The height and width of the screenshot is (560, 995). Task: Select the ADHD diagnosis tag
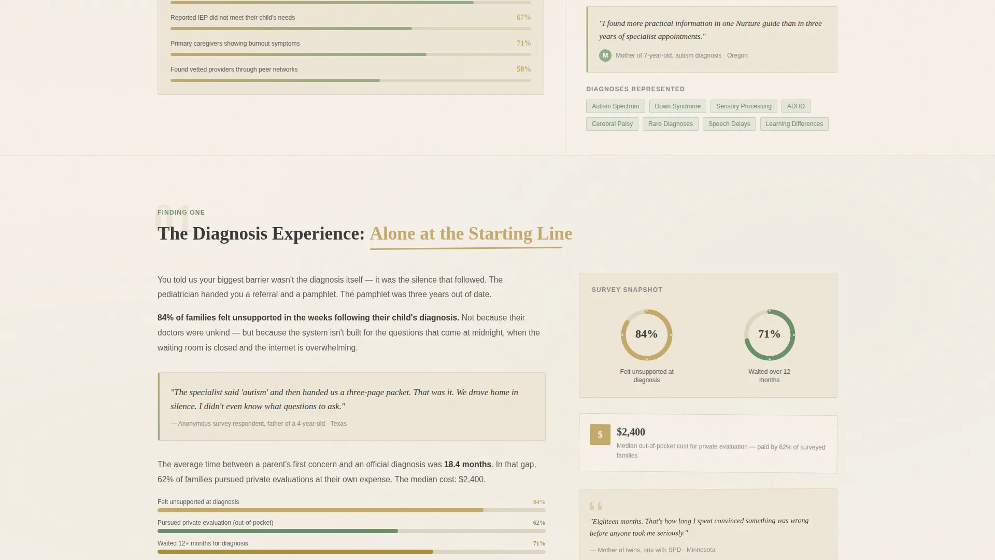[x=795, y=106]
